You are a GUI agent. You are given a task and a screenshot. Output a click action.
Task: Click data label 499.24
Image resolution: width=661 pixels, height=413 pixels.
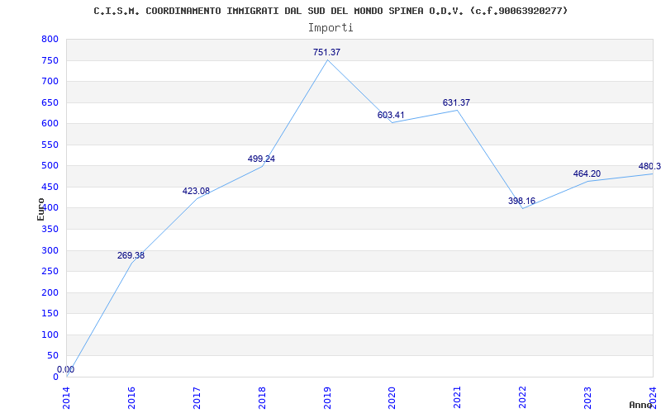(x=261, y=159)
